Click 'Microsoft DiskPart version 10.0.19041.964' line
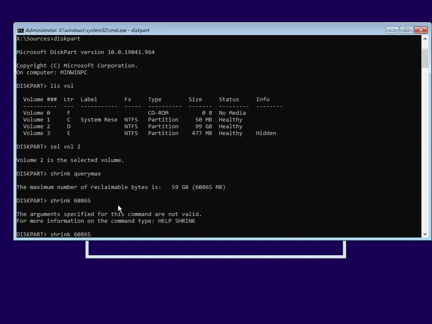The width and height of the screenshot is (432, 324). tap(86, 52)
